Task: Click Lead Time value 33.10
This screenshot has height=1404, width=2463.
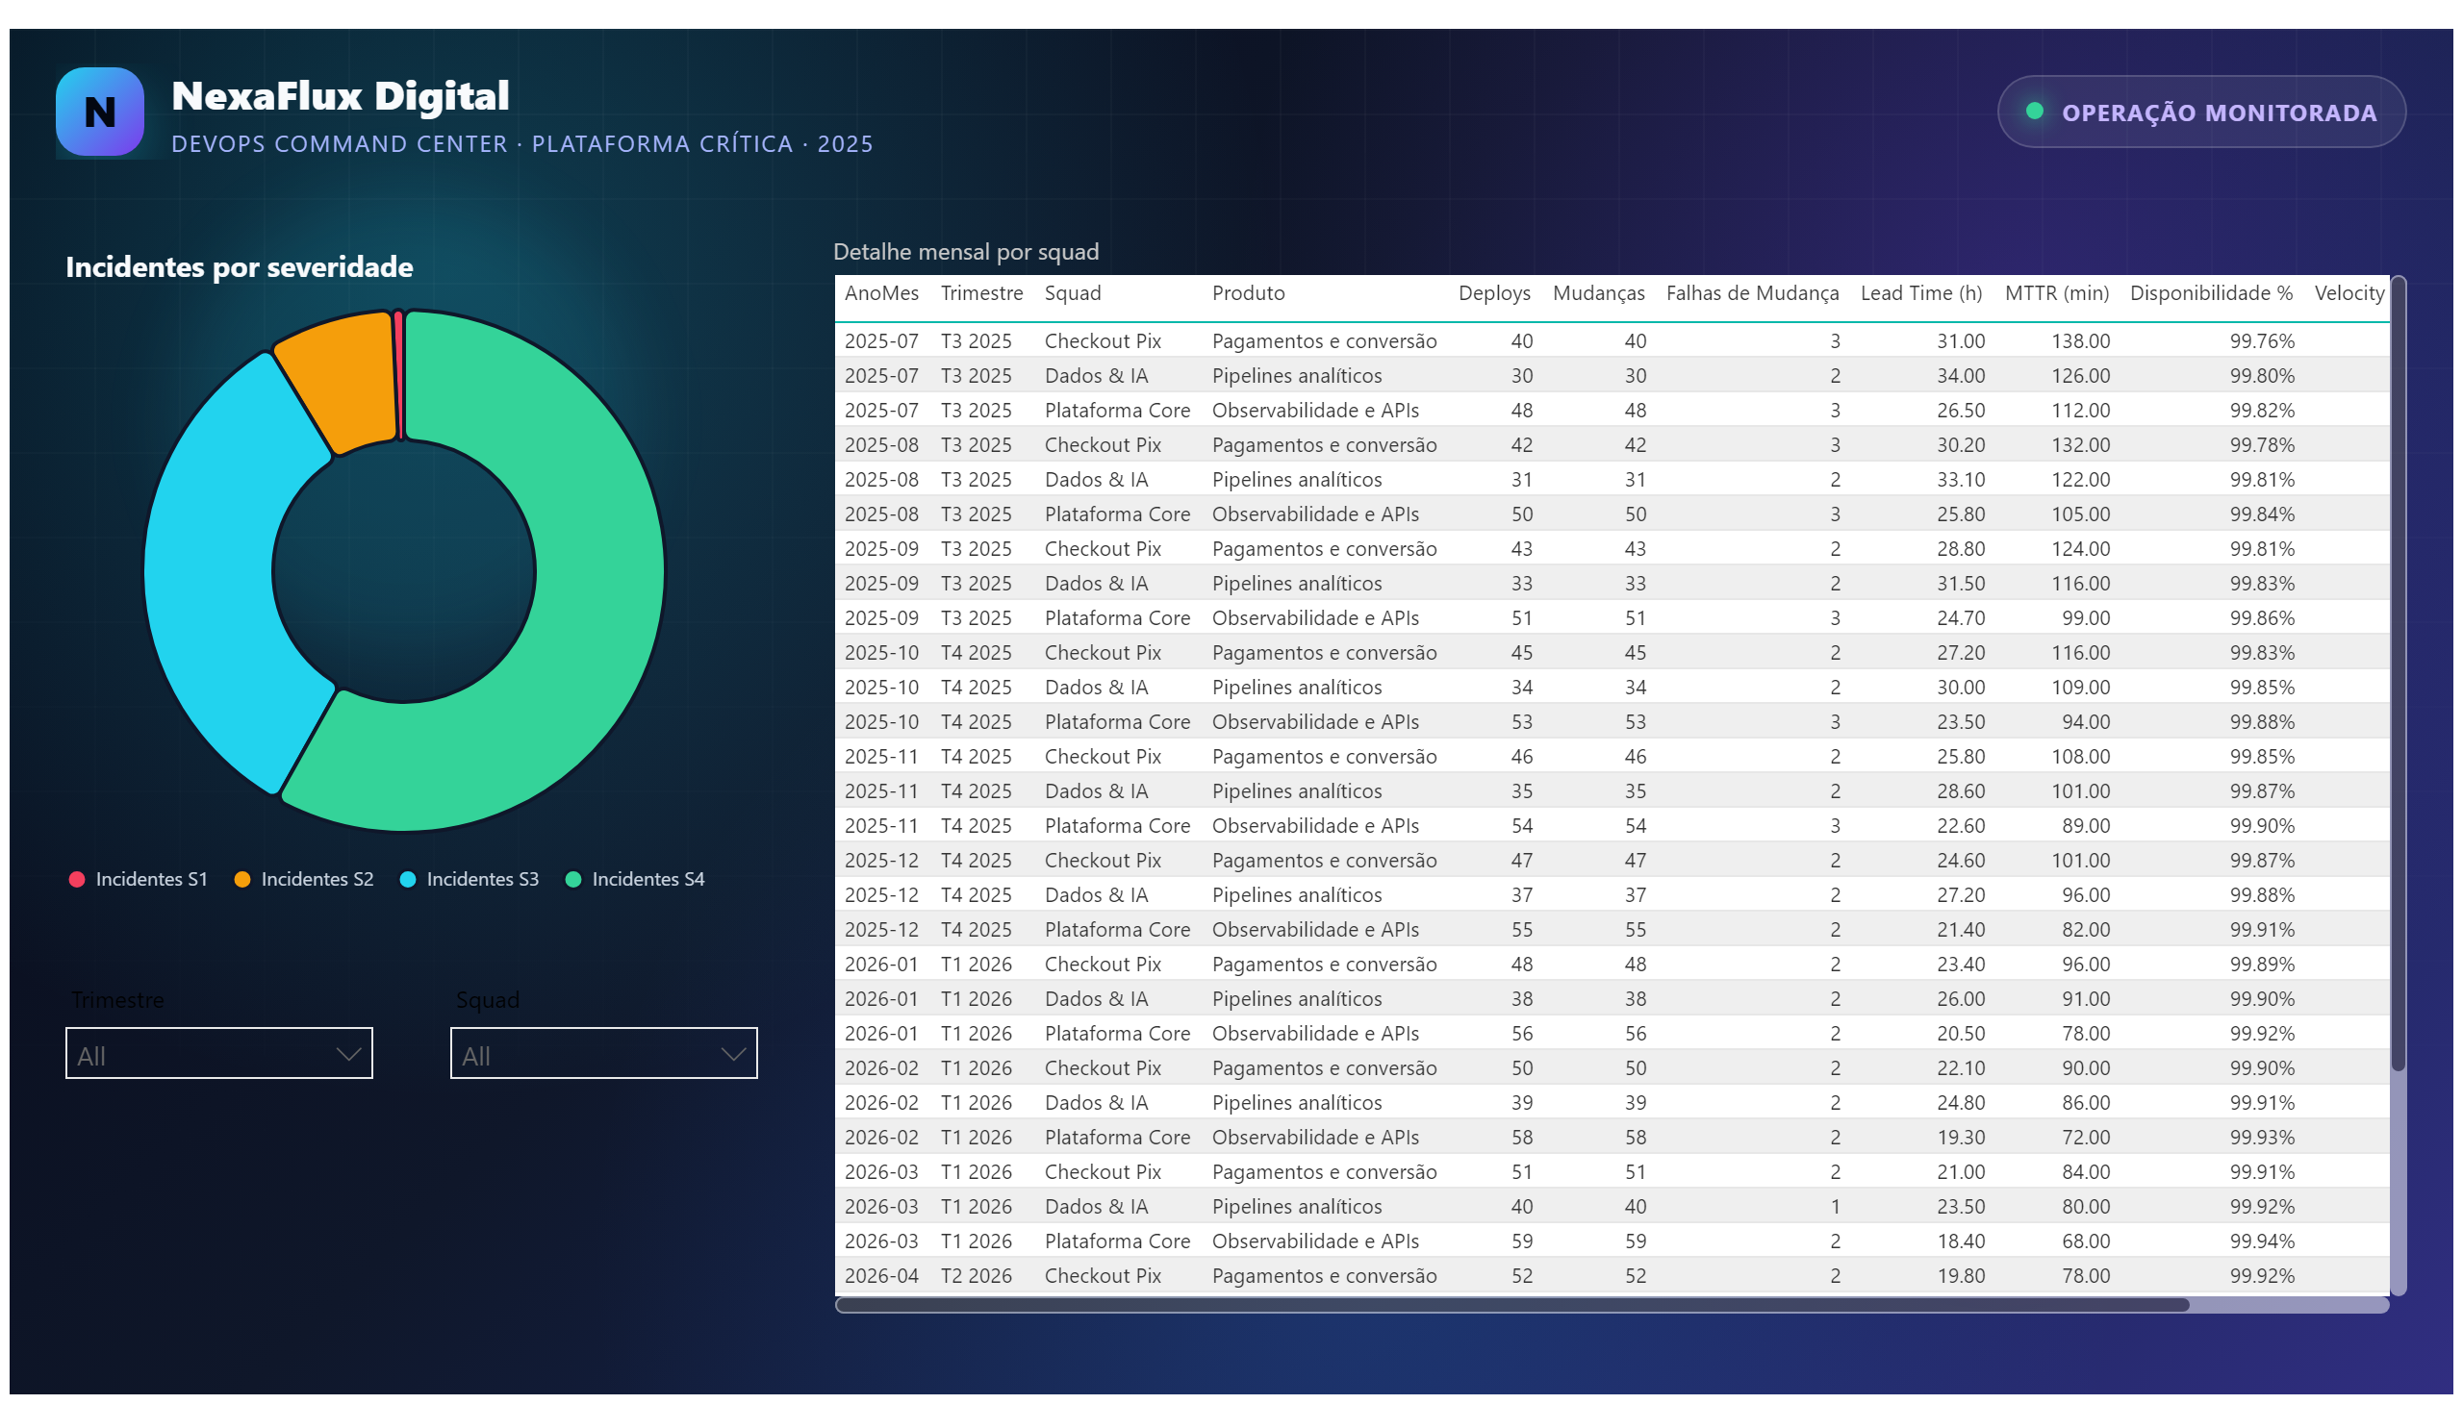Action: point(1961,480)
